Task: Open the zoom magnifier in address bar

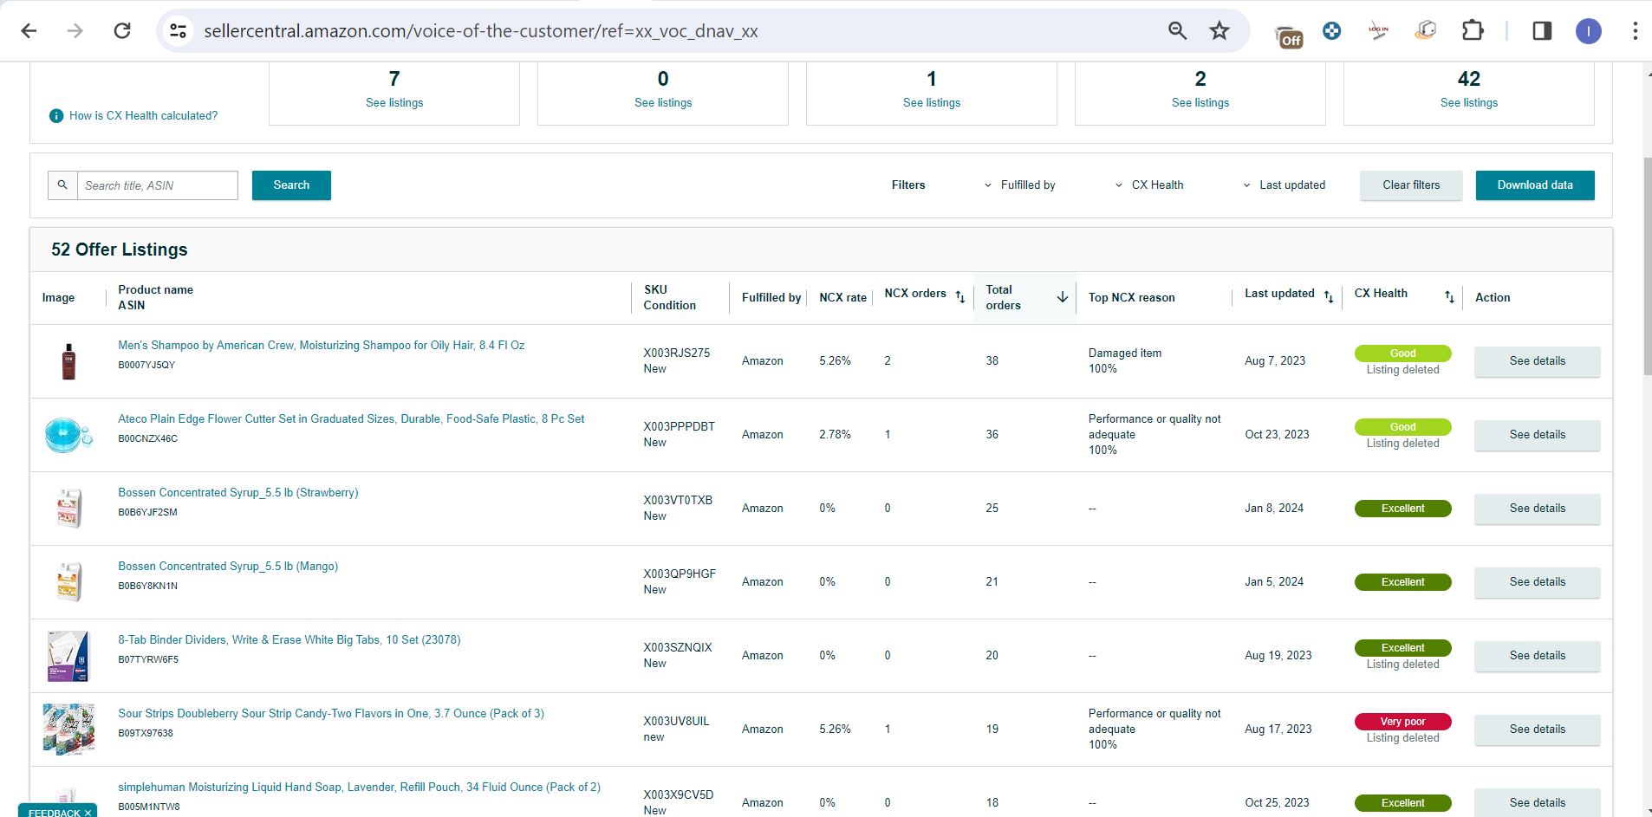Action: click(1177, 31)
